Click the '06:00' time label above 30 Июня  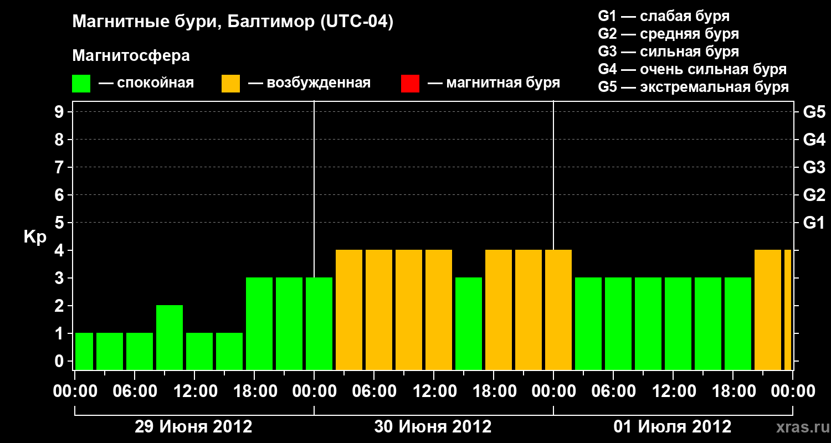click(374, 392)
